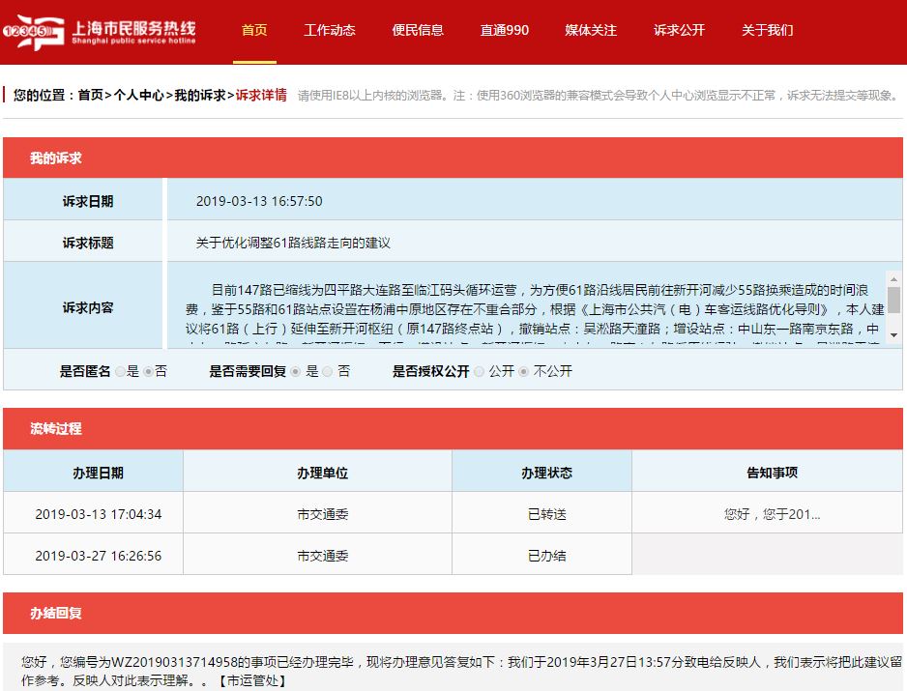Click scroll-down arrow in 诉求内容 box

pyautogui.click(x=893, y=334)
